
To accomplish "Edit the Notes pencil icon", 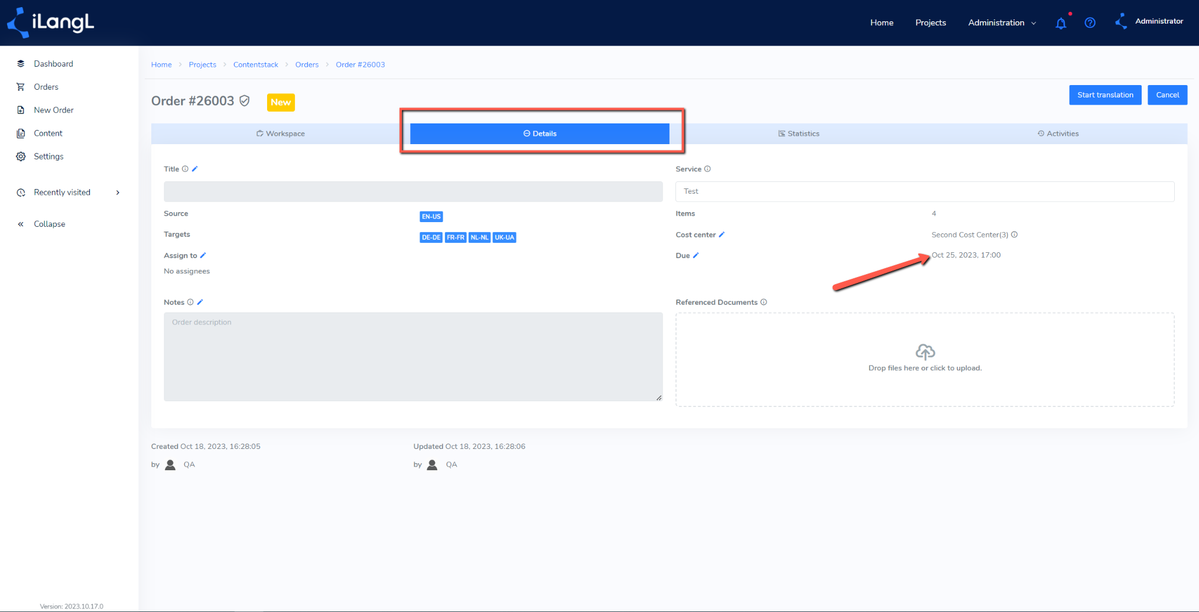I will [200, 302].
